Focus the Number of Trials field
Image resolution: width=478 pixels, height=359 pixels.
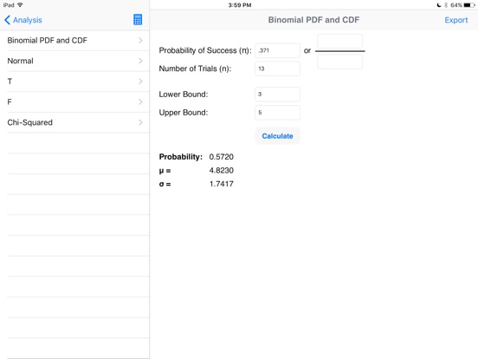click(x=277, y=69)
